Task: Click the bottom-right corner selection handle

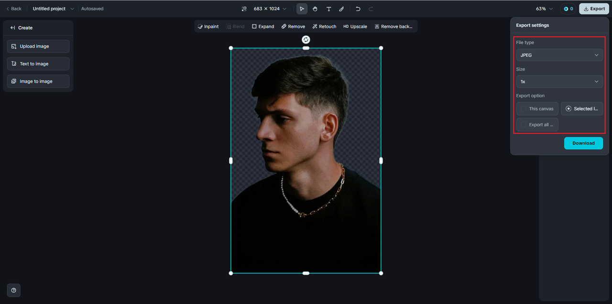Action: click(381, 273)
